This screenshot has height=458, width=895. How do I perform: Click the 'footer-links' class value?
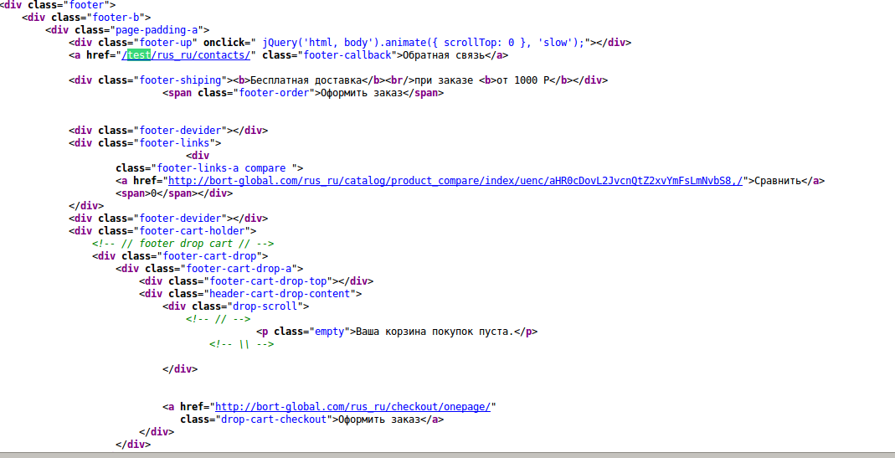pyautogui.click(x=175, y=143)
